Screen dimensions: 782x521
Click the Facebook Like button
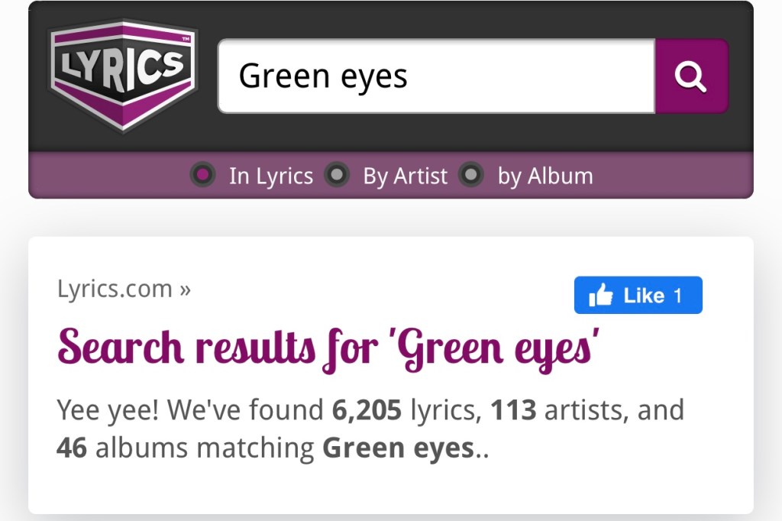click(x=638, y=296)
